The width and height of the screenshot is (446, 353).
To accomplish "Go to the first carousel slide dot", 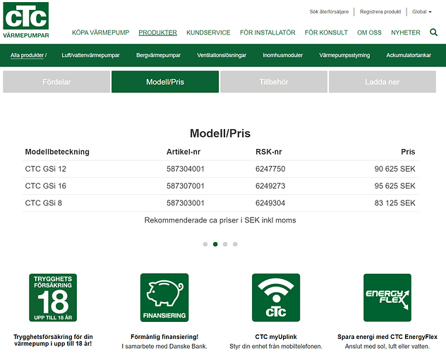I will tap(205, 244).
